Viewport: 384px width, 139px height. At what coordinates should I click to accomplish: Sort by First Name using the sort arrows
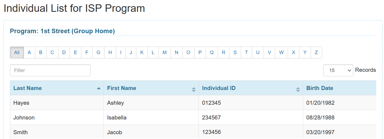(194, 90)
